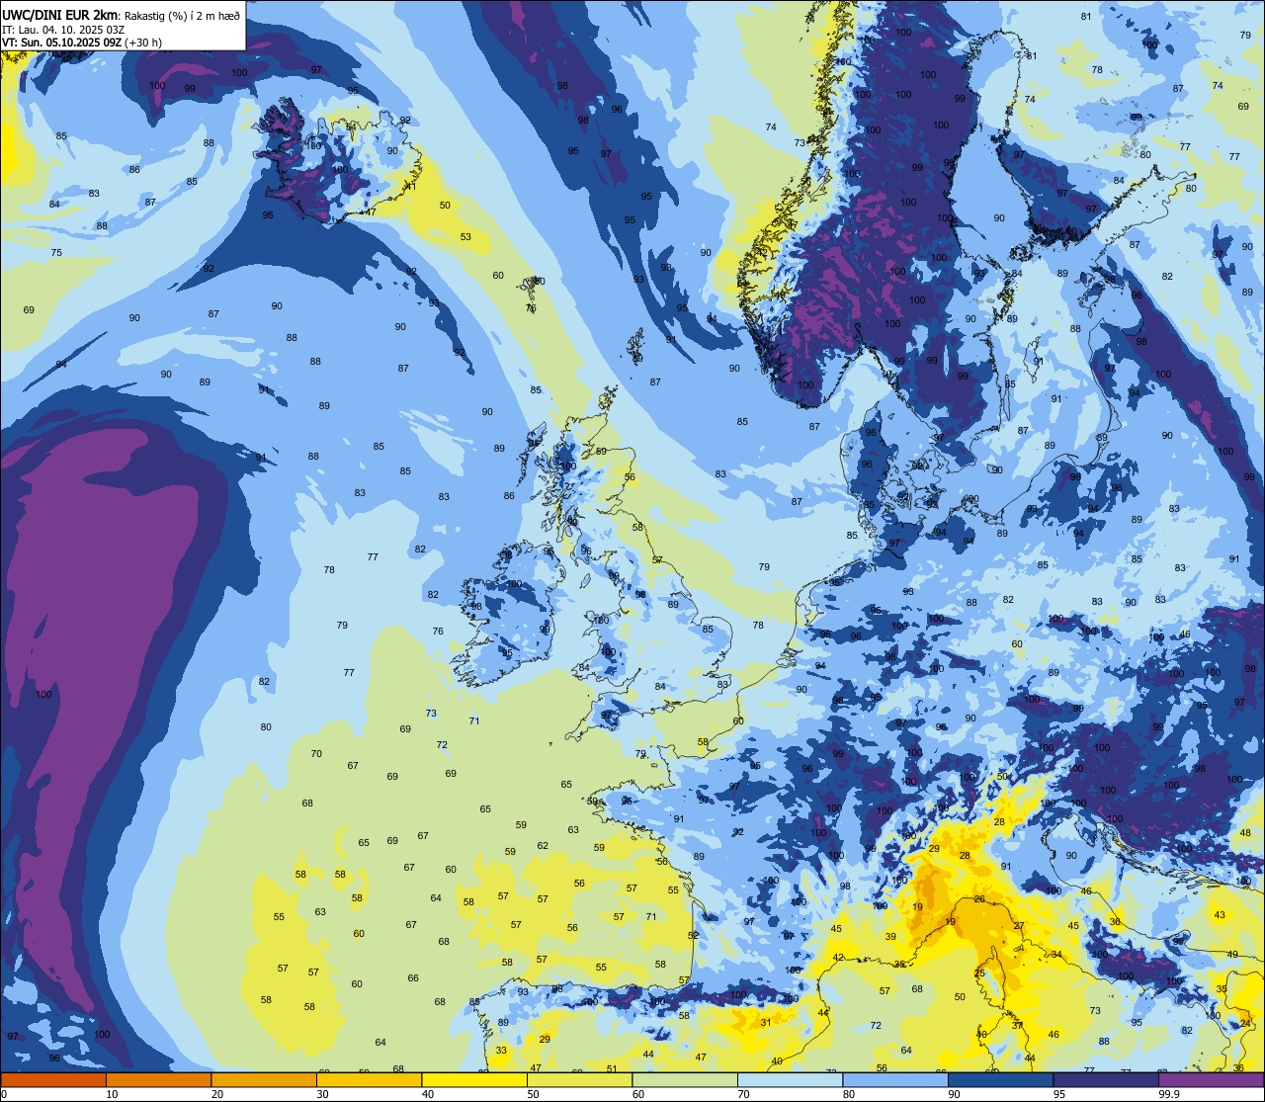Click the 40–50 bright yellow legend swatch
Image resolution: width=1265 pixels, height=1102 pixels.
pyautogui.click(x=474, y=1079)
